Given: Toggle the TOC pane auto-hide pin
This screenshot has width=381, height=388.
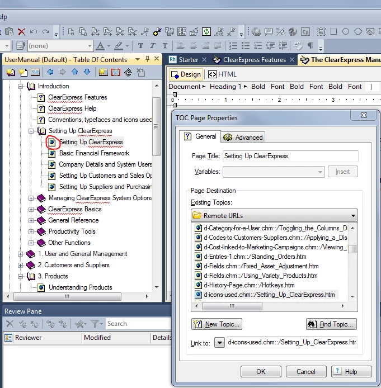Looking at the screenshot, I should [x=147, y=59].
